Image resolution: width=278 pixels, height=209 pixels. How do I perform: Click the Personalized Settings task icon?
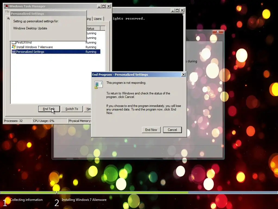click(14, 52)
